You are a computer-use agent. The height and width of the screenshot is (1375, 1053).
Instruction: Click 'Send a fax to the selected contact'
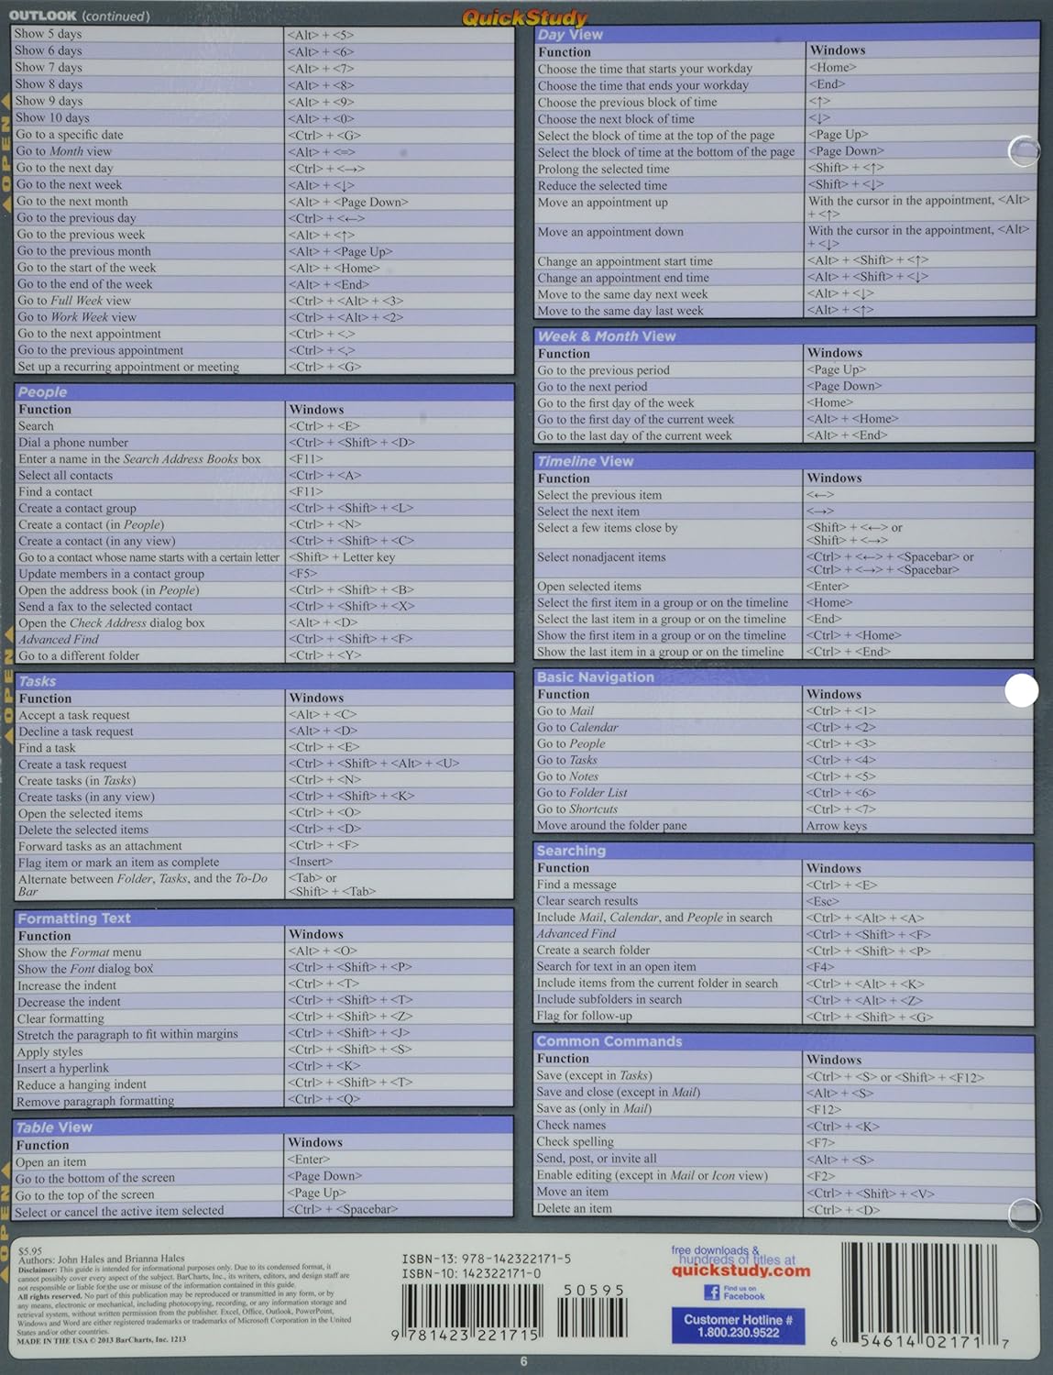click(x=105, y=607)
